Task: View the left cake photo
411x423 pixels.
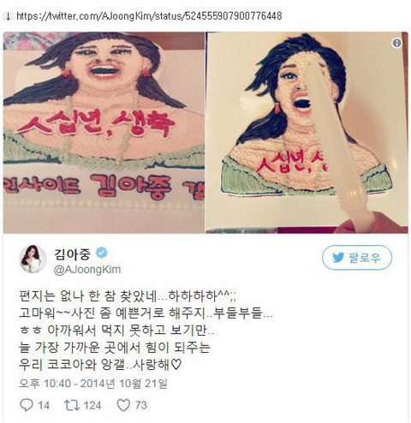Action: click(x=104, y=133)
